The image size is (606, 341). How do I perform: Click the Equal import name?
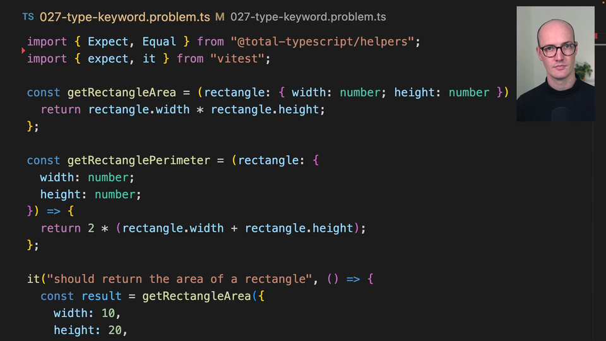pyautogui.click(x=159, y=42)
